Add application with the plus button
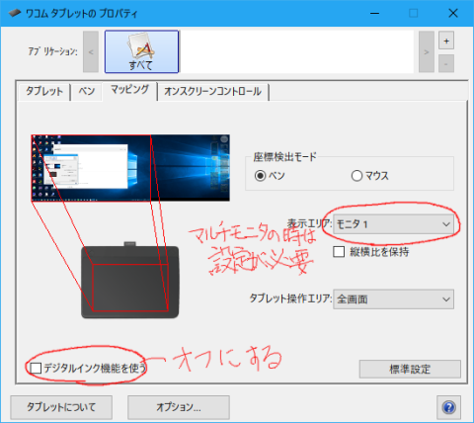 pos(446,41)
